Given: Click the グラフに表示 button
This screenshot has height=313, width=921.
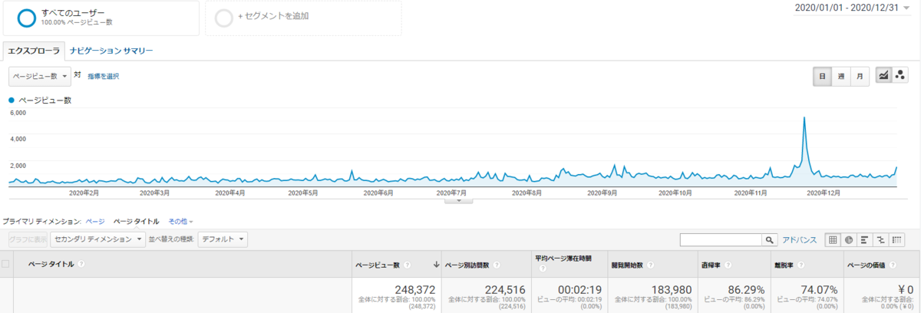Looking at the screenshot, I should [28, 239].
